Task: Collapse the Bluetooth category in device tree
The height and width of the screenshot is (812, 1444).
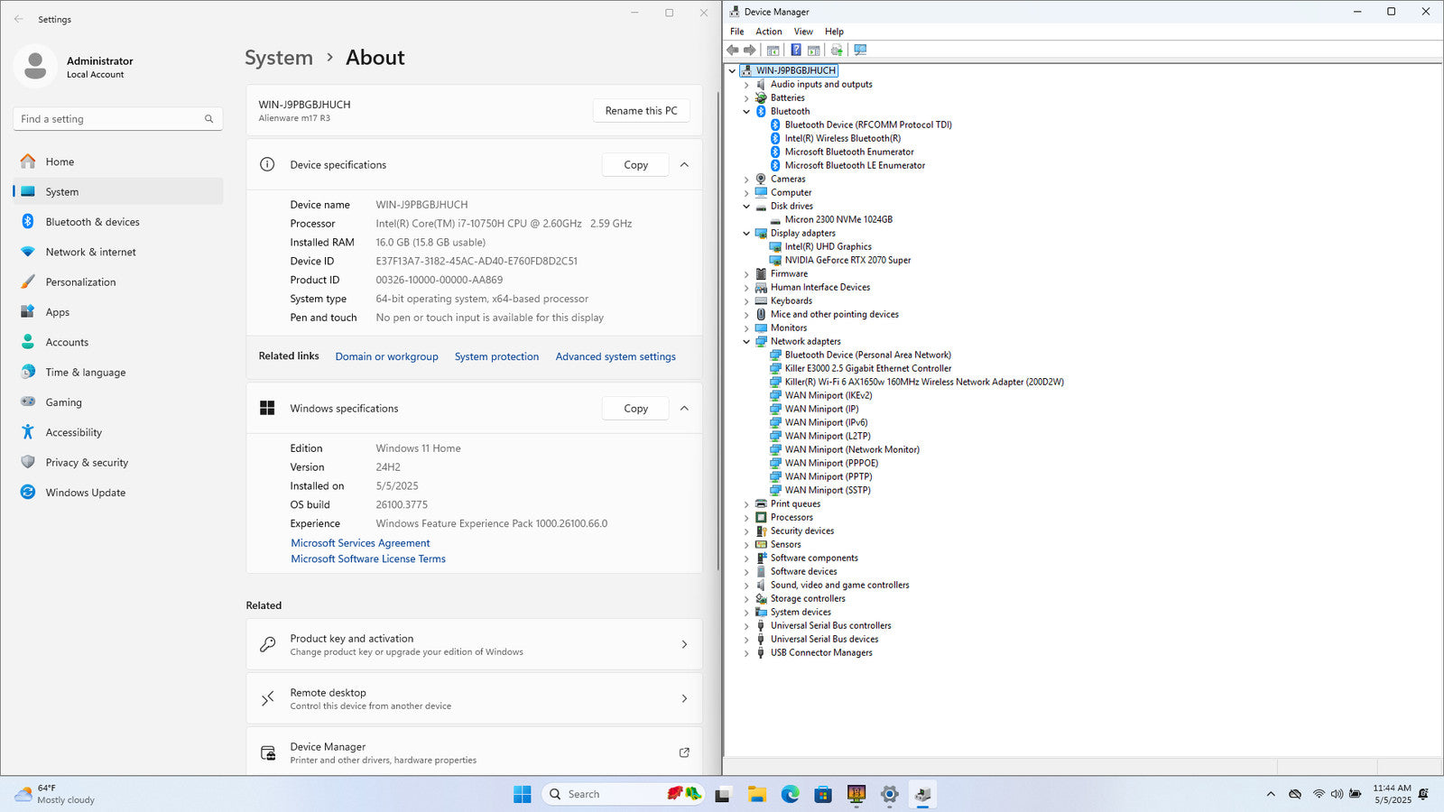Action: point(746,112)
